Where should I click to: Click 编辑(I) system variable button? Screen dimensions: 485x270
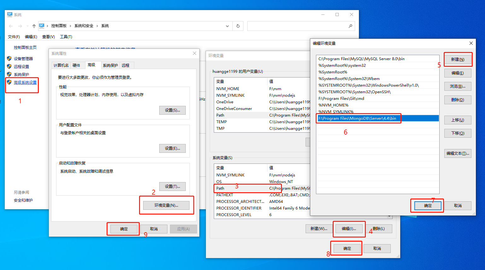[349, 229]
